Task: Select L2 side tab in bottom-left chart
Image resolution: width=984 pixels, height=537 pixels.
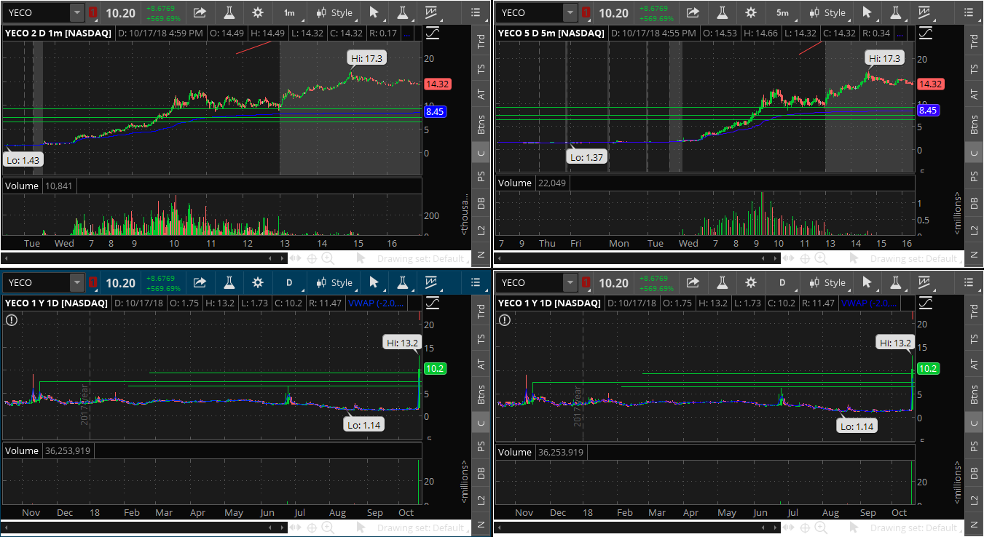Action: (481, 499)
